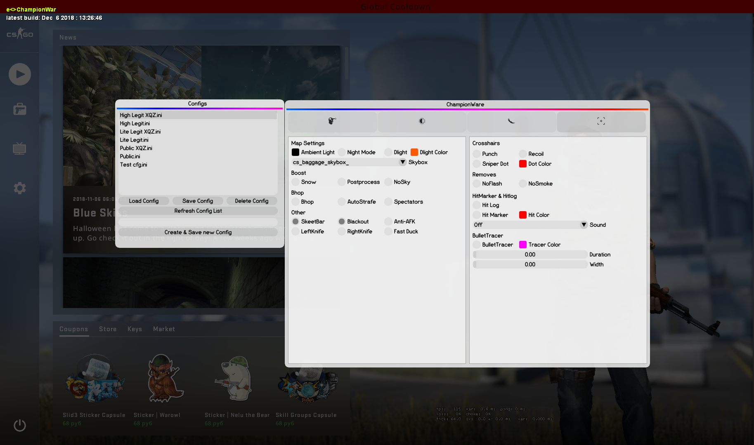Enable Hit Marker
Screen dimensions: 754x445
[477, 215]
